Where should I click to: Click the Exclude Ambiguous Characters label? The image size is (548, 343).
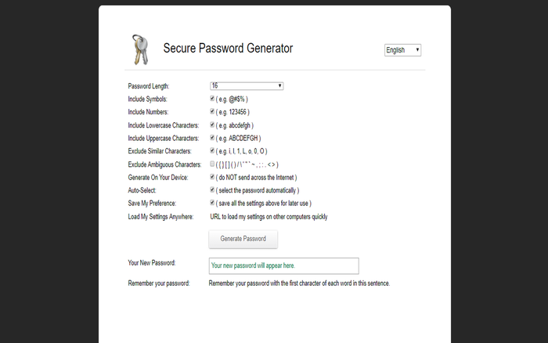(x=164, y=164)
